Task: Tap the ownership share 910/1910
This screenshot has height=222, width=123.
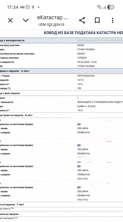Action: (x=83, y=200)
